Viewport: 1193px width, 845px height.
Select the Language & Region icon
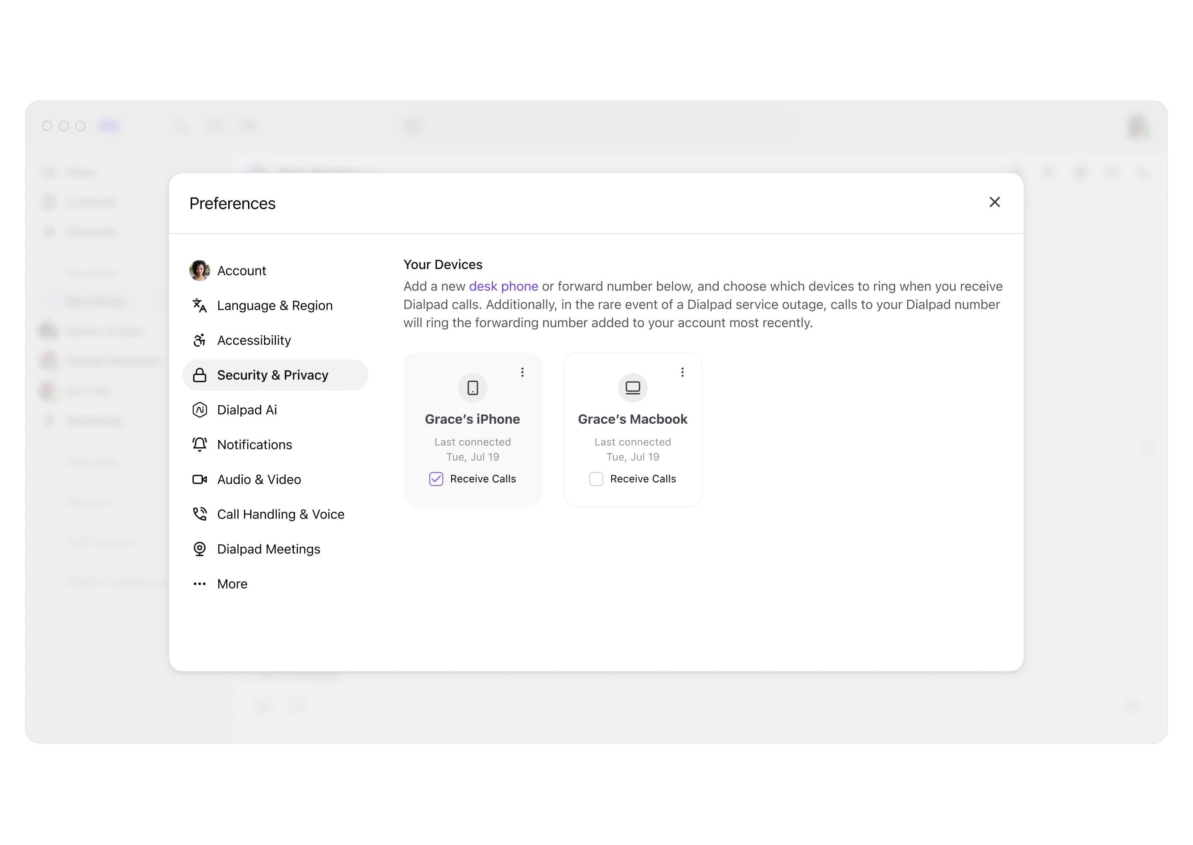click(x=199, y=305)
